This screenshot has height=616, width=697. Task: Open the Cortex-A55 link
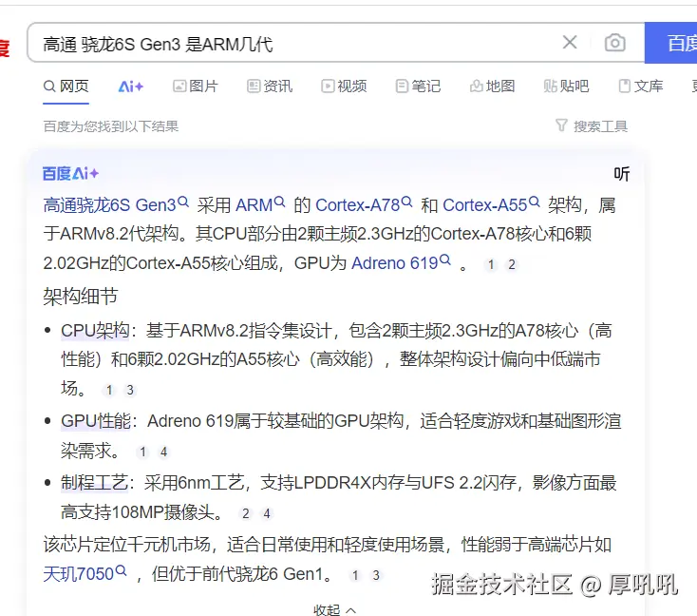[x=485, y=205]
